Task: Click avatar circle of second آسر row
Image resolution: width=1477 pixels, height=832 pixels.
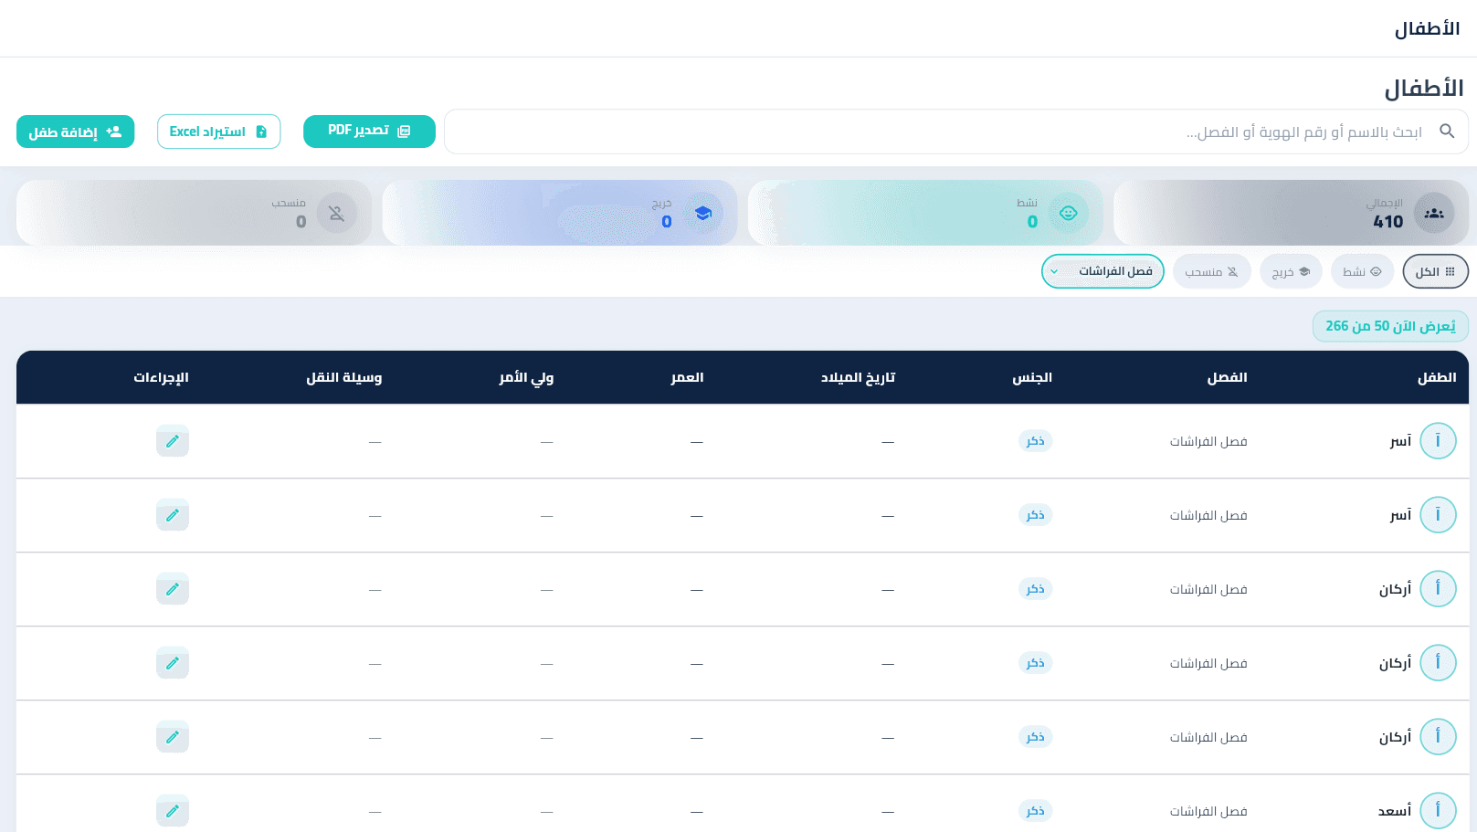Action: coord(1438,515)
